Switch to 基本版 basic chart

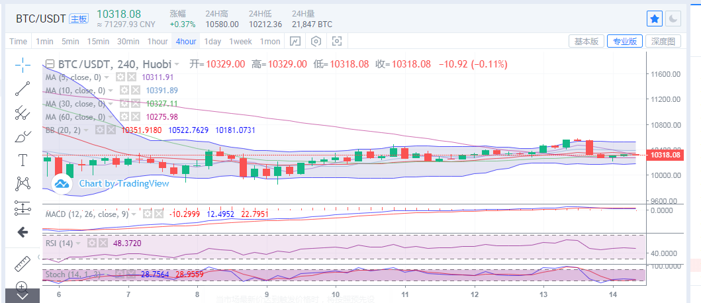(x=586, y=42)
